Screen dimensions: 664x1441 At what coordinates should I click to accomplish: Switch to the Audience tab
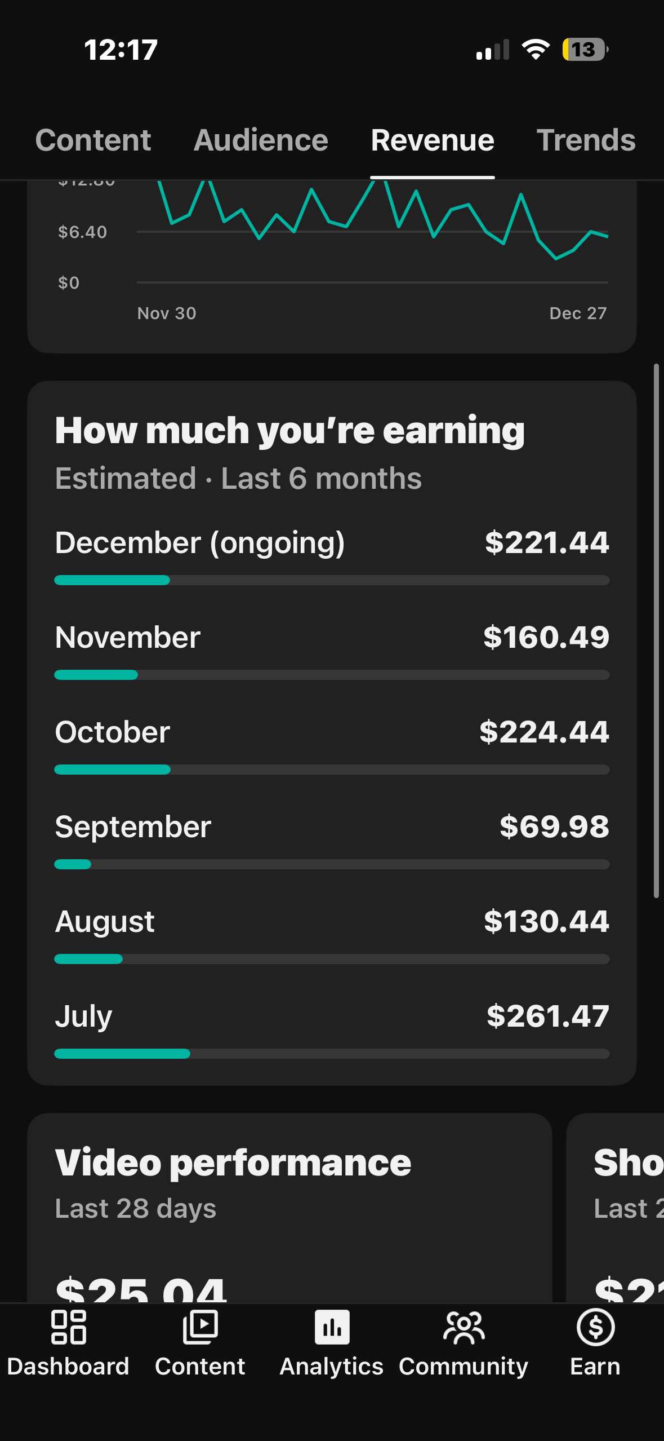coord(261,140)
